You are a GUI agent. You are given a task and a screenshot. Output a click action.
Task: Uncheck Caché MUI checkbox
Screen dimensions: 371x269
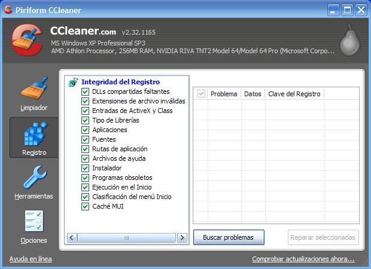85,207
